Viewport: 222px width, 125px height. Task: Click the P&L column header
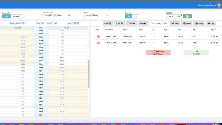click(194, 30)
